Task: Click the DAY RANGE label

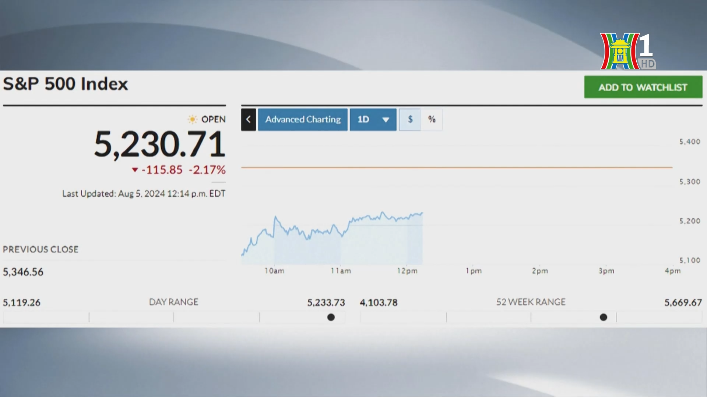Action: tap(173, 302)
